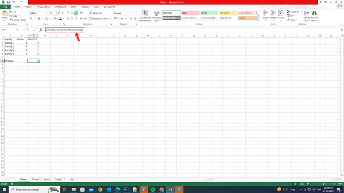The height and width of the screenshot is (193, 344).
Task: Open Conditional Formatting menu
Action: [145, 16]
